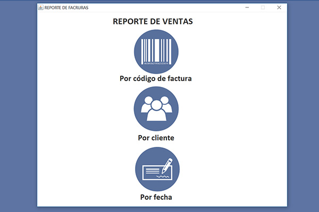Close the REPORTE DE FACRURAS window
Screen dimensions: 319x212
click(279, 8)
